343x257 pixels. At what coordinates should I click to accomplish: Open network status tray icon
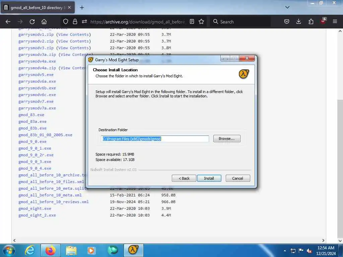coord(293,251)
